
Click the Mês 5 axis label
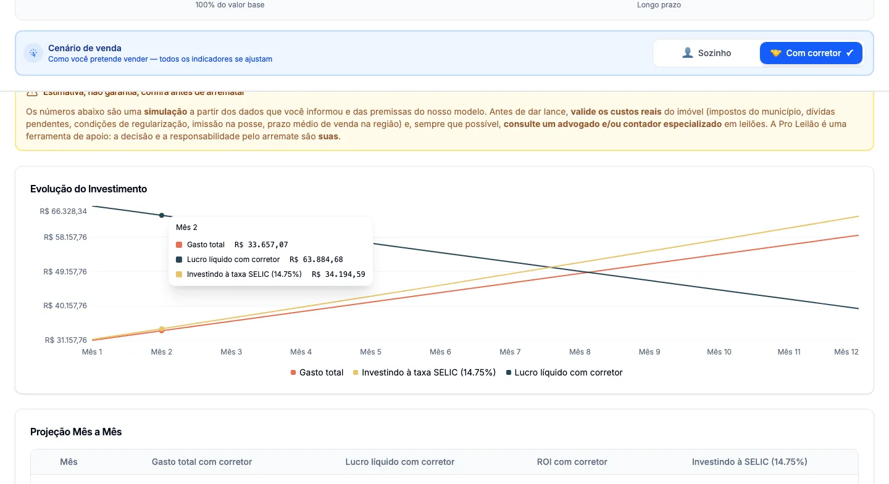pos(371,352)
